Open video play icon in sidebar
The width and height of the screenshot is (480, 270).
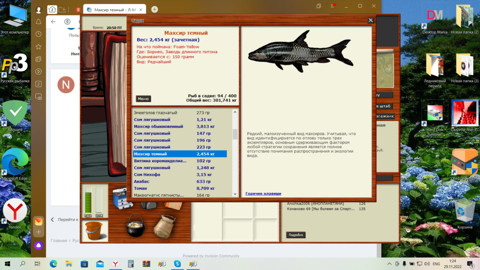[x=38, y=72]
